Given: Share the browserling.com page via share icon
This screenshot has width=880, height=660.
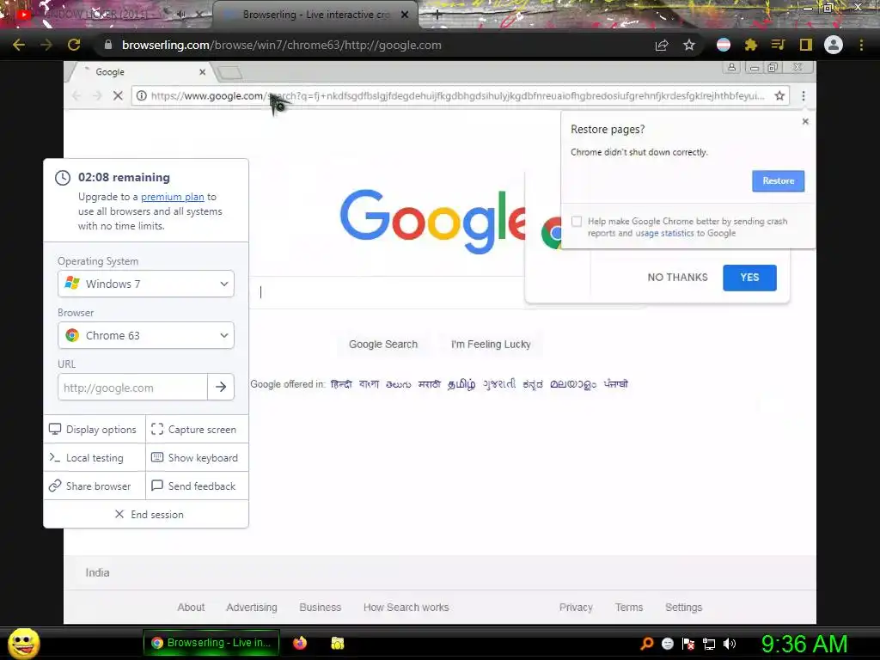Looking at the screenshot, I should (x=662, y=45).
